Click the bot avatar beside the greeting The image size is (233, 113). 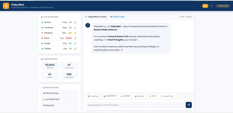coord(88,25)
